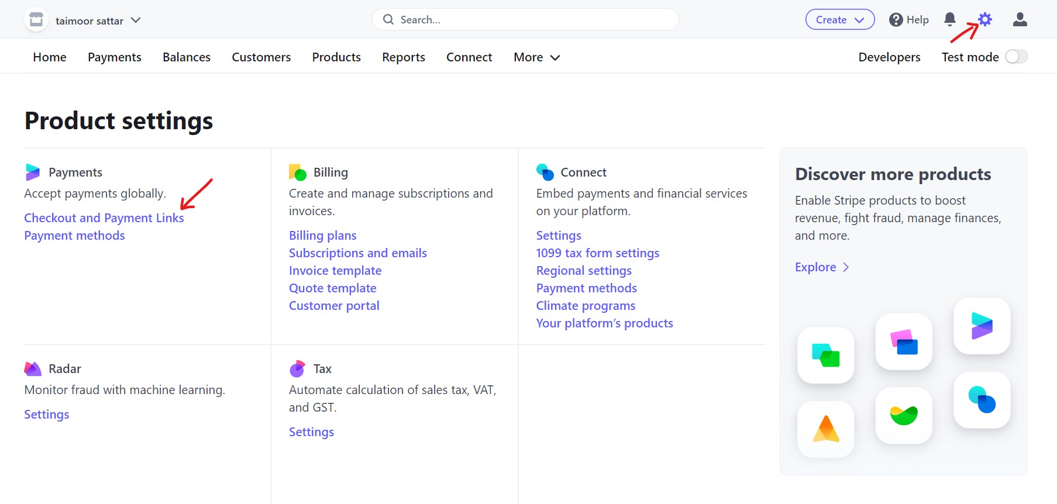The image size is (1057, 504).
Task: Open the Reports tab
Action: pyautogui.click(x=404, y=57)
